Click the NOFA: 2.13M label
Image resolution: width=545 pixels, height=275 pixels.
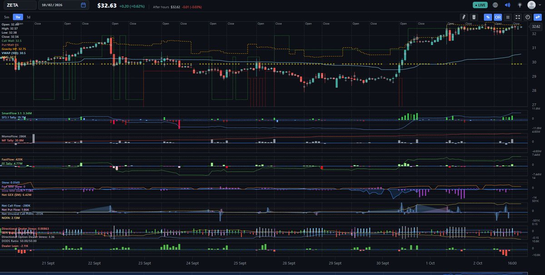[11, 218]
